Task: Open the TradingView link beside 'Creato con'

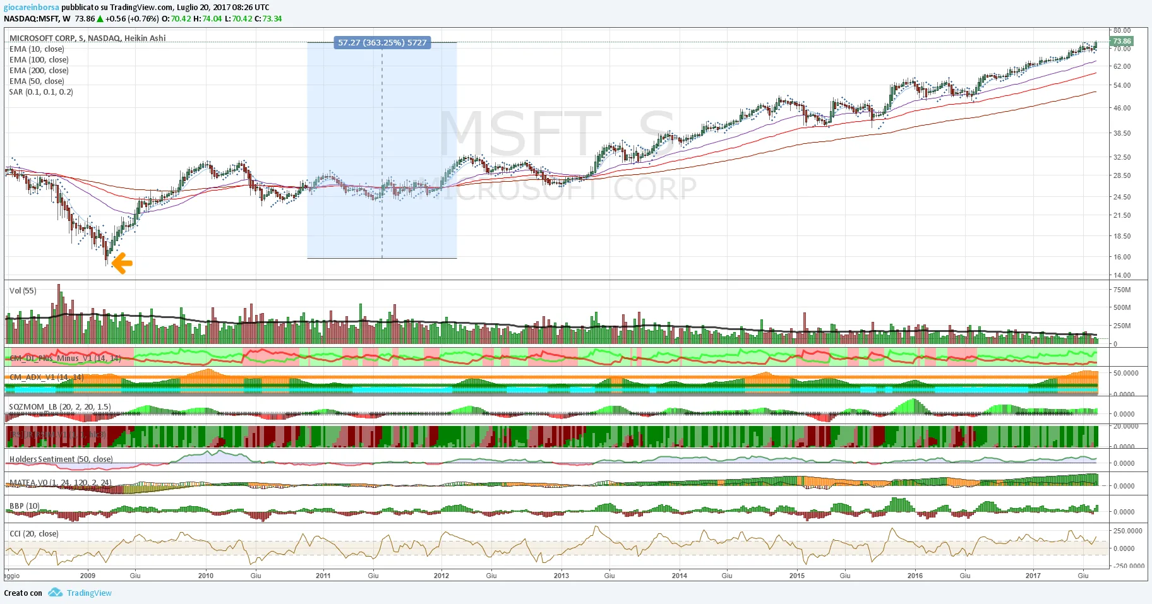Action: 89,593
